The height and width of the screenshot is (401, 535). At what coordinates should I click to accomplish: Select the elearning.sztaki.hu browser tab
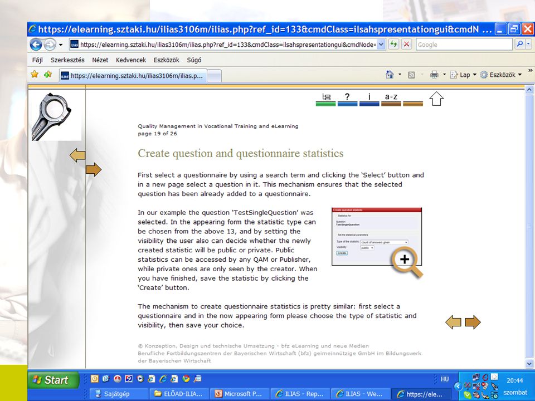click(133, 76)
